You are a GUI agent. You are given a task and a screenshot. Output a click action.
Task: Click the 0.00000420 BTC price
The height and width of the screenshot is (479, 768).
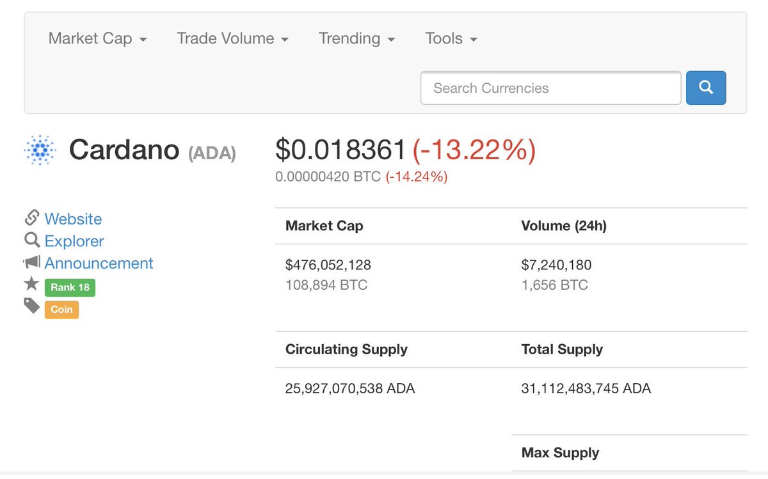click(x=328, y=177)
